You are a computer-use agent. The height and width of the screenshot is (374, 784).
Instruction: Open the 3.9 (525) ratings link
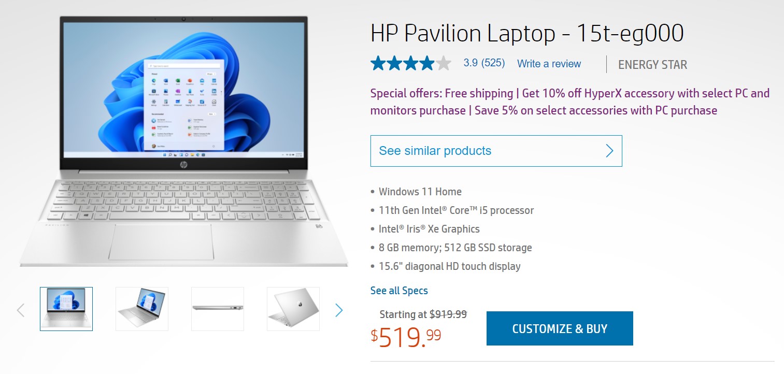tap(484, 63)
